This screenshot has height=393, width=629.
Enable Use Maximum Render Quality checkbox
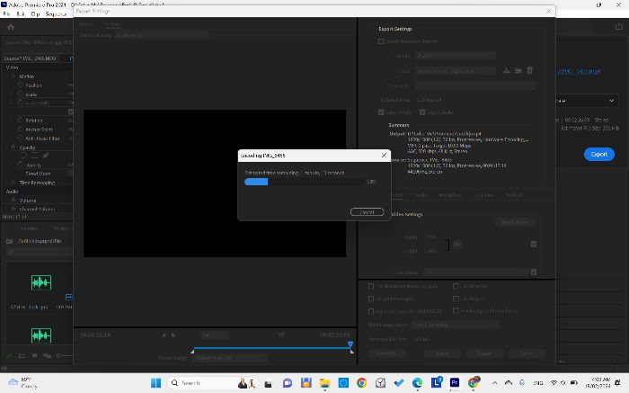pyautogui.click(x=371, y=286)
